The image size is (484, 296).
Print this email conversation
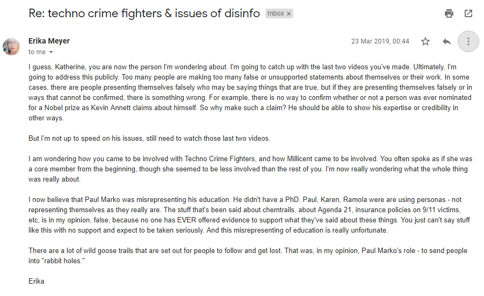pyautogui.click(x=449, y=13)
